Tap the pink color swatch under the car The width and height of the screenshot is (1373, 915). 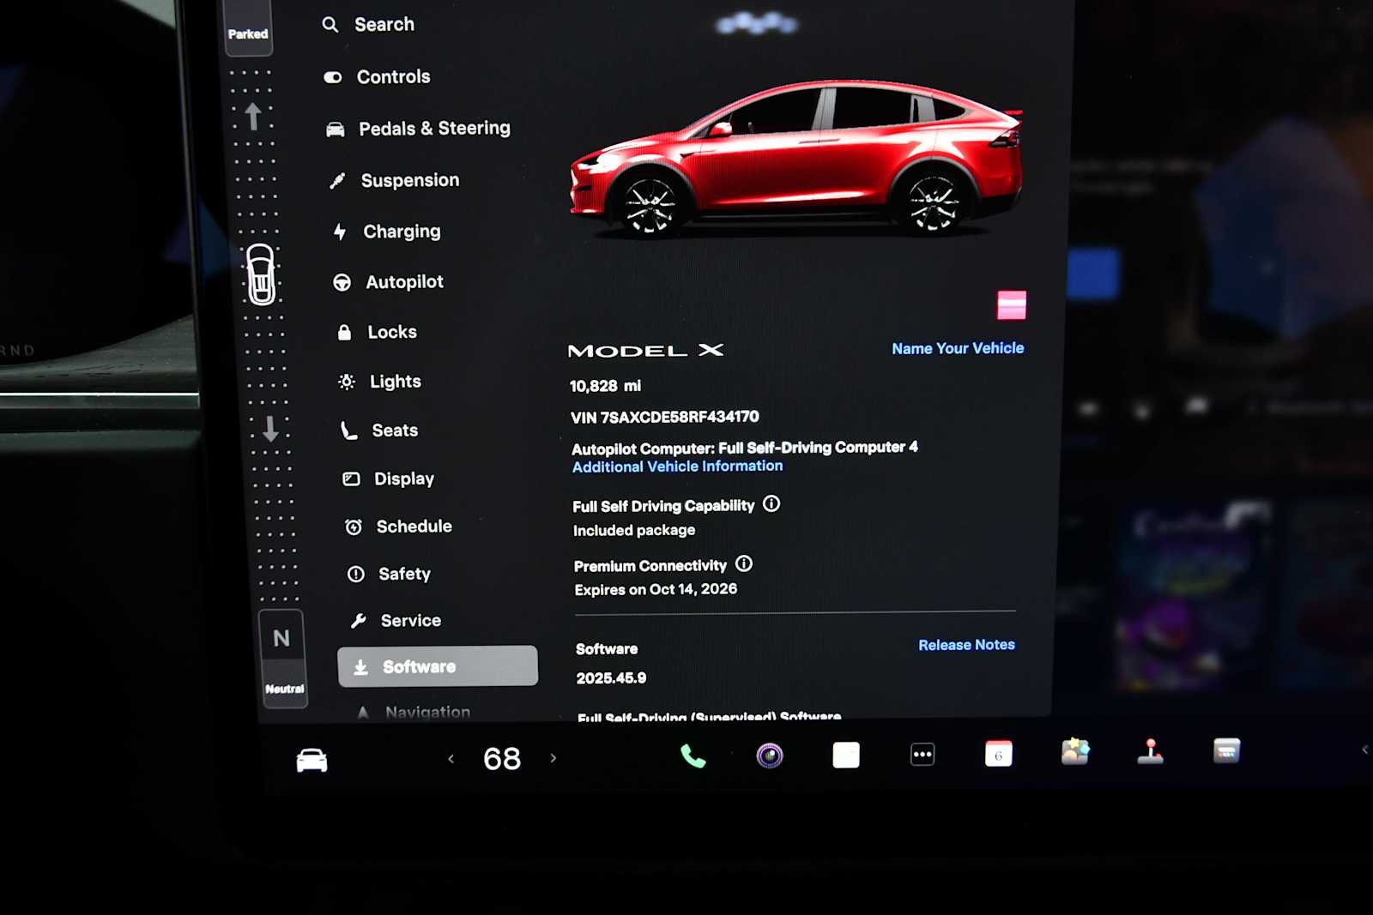(1012, 305)
